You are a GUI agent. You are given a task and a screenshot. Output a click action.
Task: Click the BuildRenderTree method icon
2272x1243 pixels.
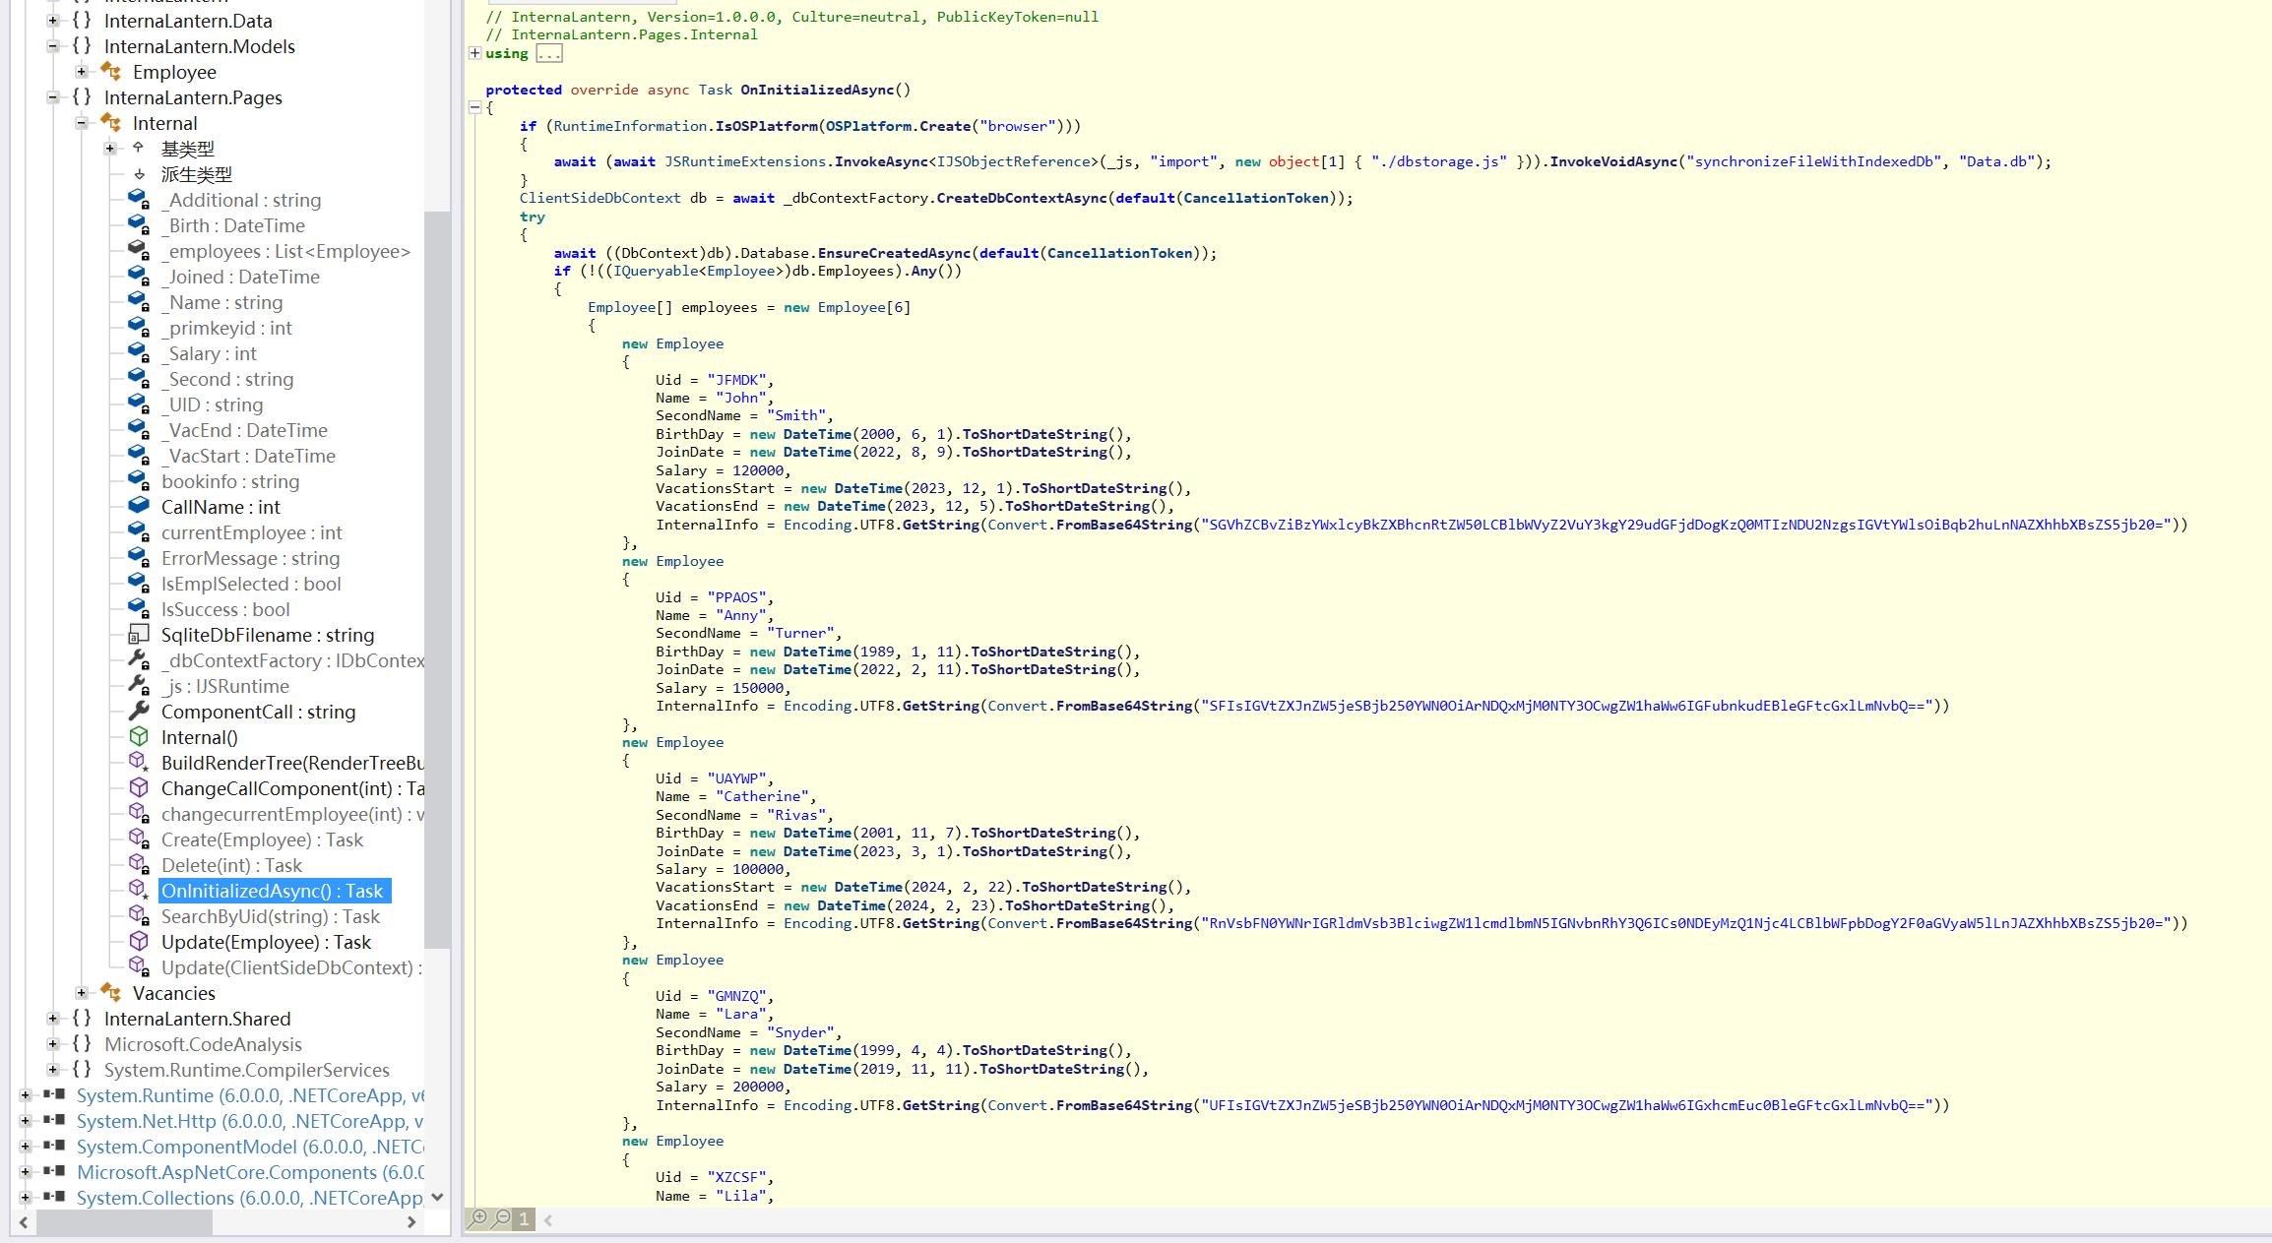click(139, 762)
